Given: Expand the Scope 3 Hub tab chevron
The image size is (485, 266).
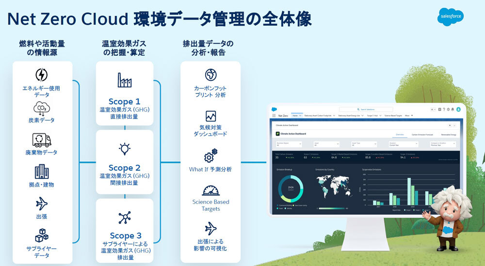Looking at the screenshot, I should [x=380, y=115].
